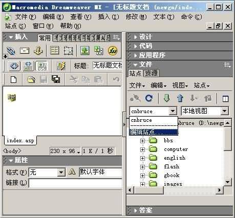Open the 修改(M) menu
Viewport: 235px width, 218px height.
[136, 17]
